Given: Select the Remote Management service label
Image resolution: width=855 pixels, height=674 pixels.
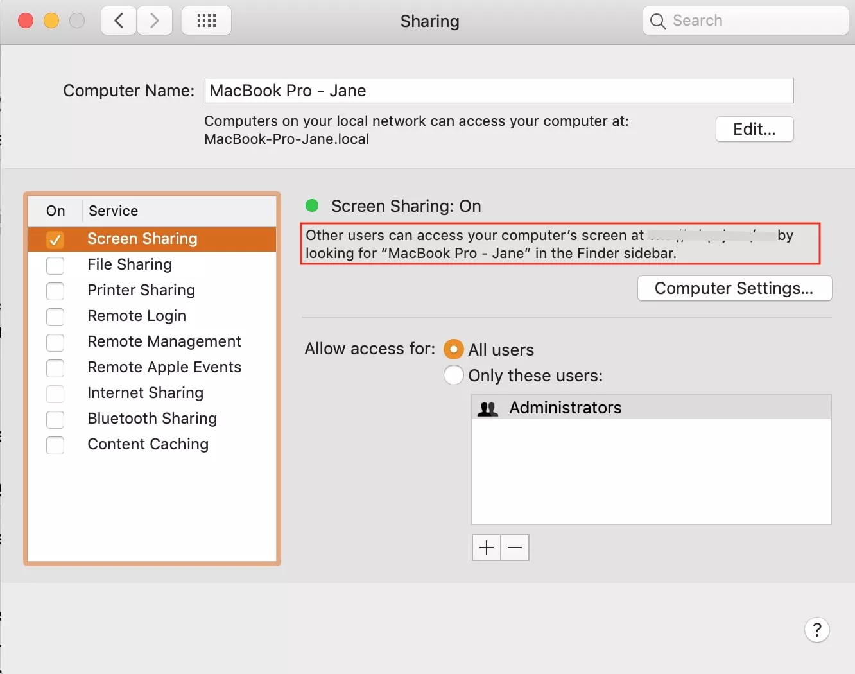Looking at the screenshot, I should (x=164, y=341).
